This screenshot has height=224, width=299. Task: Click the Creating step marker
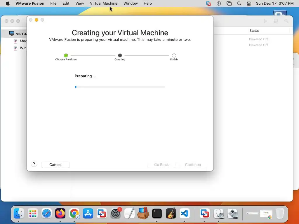[120, 55]
